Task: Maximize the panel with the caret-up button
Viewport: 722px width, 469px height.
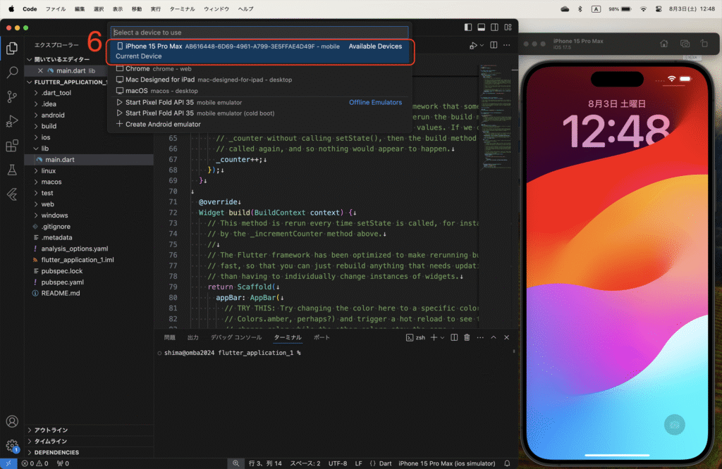Action: pyautogui.click(x=494, y=337)
